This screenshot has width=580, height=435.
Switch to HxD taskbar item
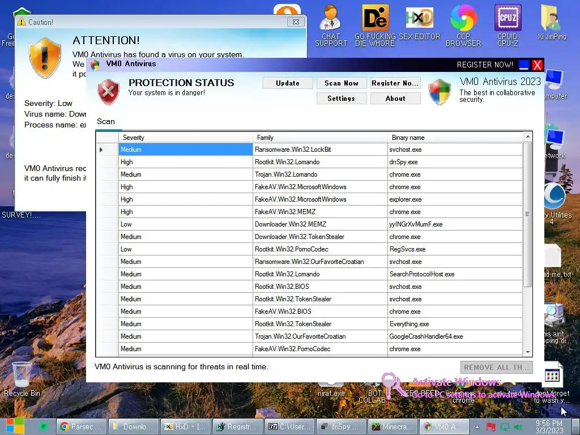click(x=186, y=427)
